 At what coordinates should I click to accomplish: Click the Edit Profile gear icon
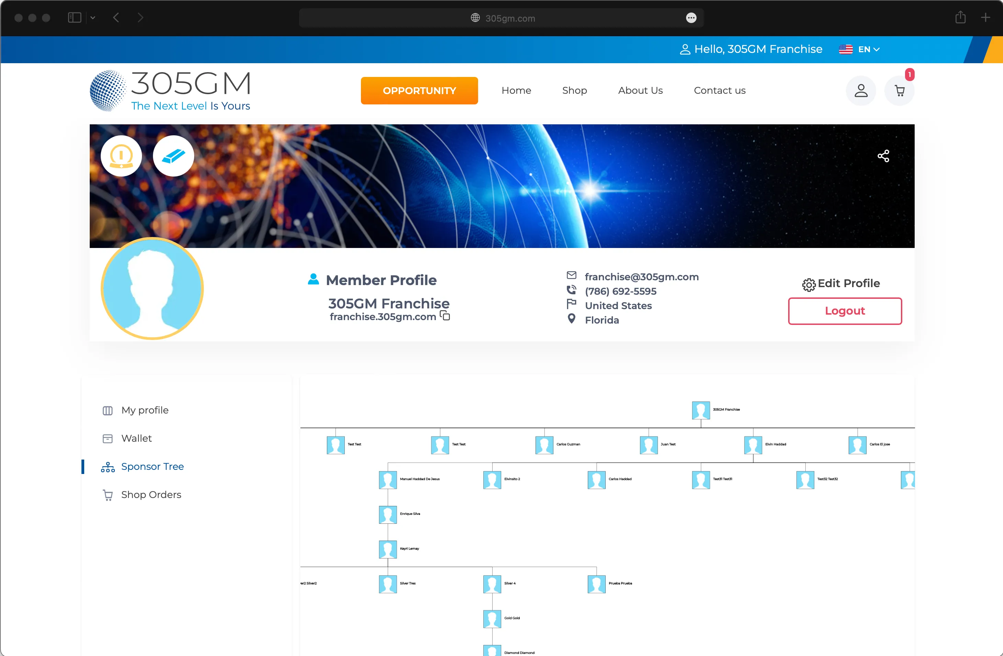coord(808,285)
